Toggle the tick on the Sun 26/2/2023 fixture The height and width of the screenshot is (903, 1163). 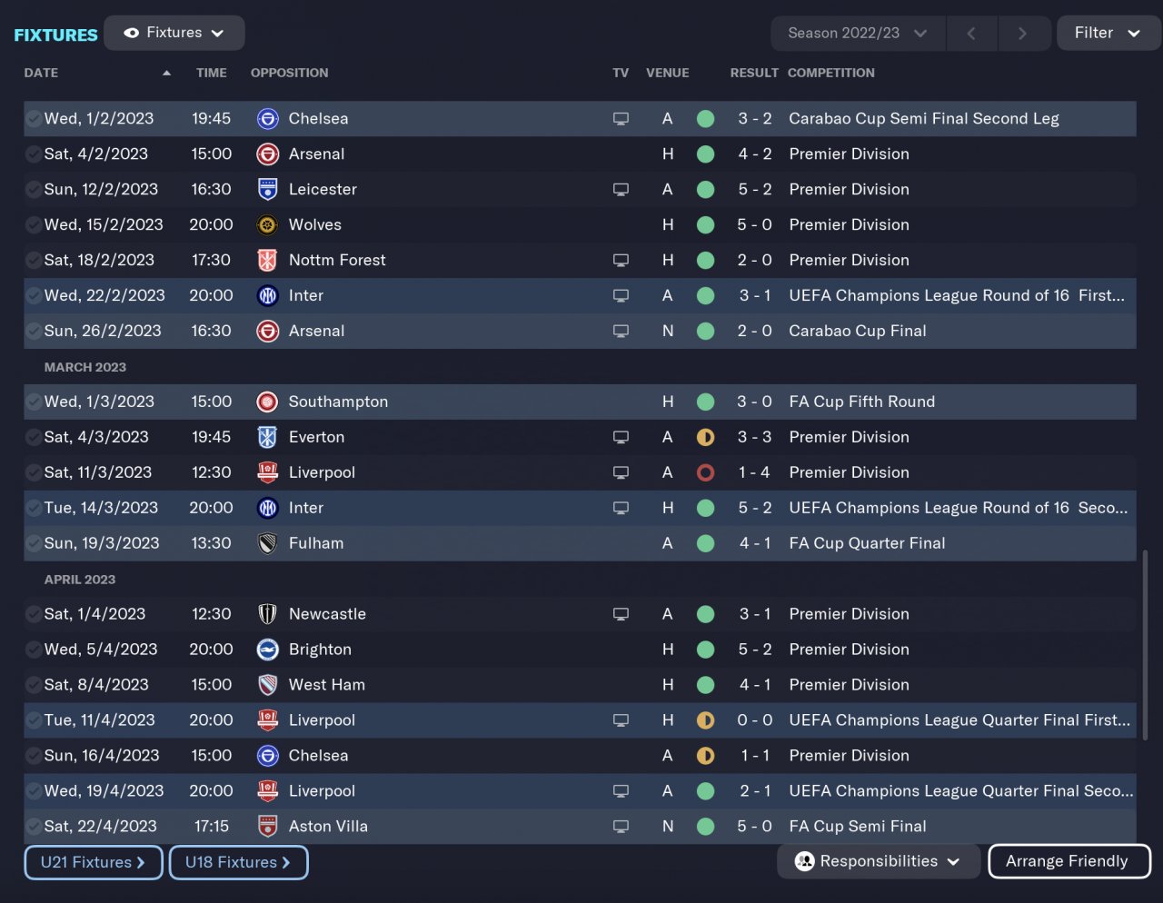click(x=33, y=332)
